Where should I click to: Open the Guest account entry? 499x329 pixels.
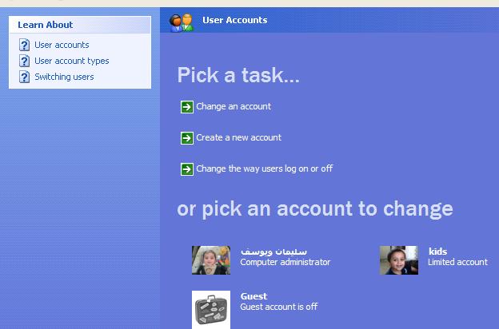tap(255, 310)
